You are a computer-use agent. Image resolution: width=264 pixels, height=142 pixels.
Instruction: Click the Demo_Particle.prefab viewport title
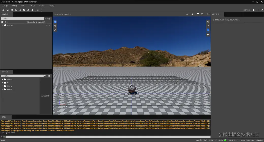[62, 14]
